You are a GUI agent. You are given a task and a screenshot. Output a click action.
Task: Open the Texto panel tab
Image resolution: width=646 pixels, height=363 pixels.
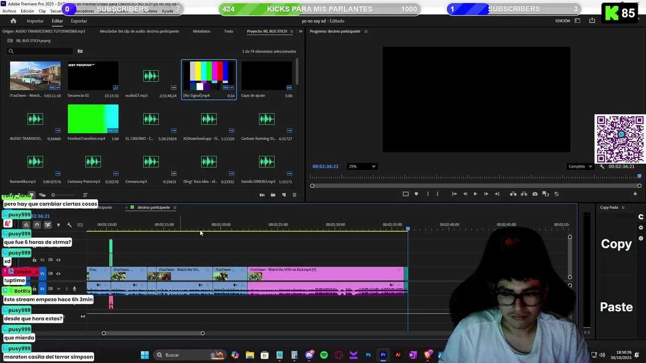tap(229, 31)
